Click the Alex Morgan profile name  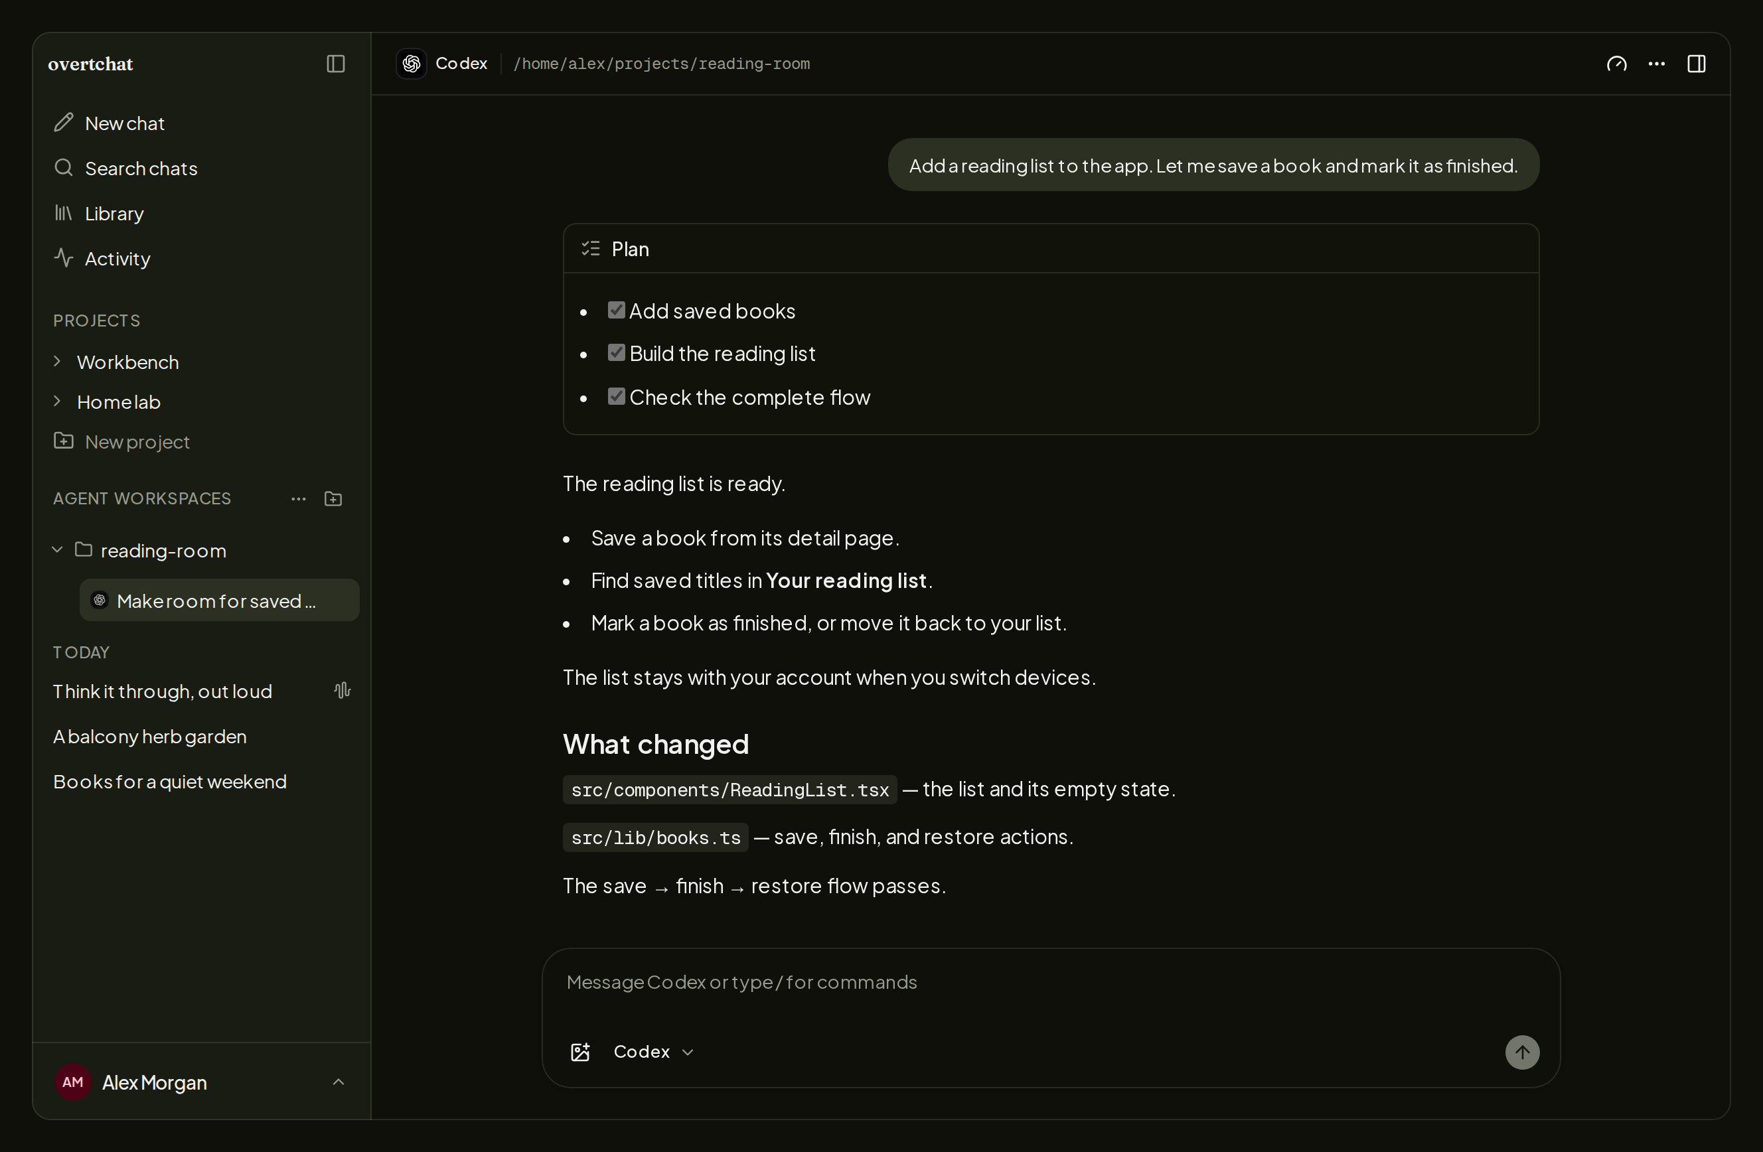(154, 1082)
